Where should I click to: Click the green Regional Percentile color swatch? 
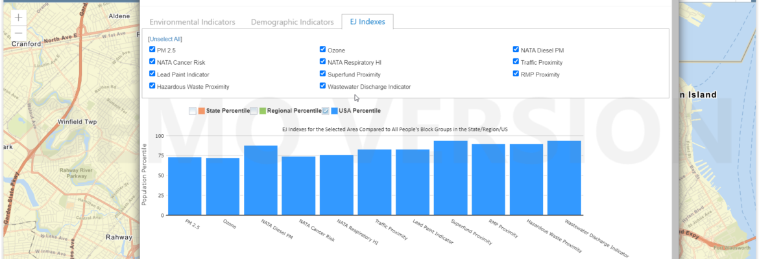pos(263,111)
